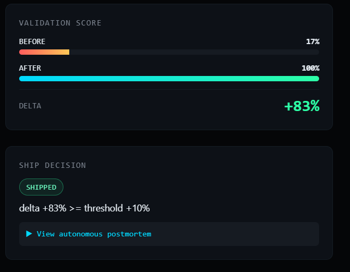
Task: Select the +83% delta value
Action: pyautogui.click(x=302, y=106)
